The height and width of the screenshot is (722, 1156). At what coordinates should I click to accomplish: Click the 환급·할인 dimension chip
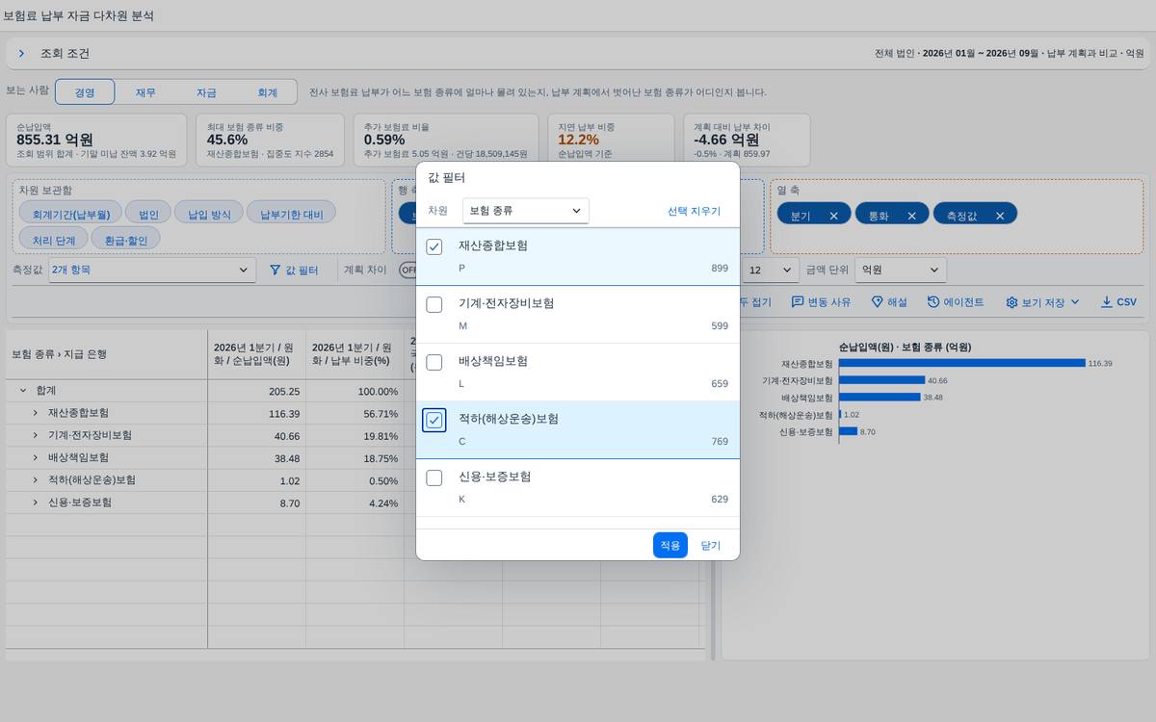click(x=126, y=239)
